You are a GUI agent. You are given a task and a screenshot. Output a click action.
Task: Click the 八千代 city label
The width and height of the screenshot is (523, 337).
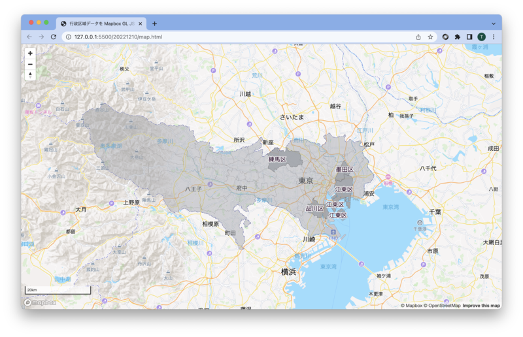click(x=428, y=168)
